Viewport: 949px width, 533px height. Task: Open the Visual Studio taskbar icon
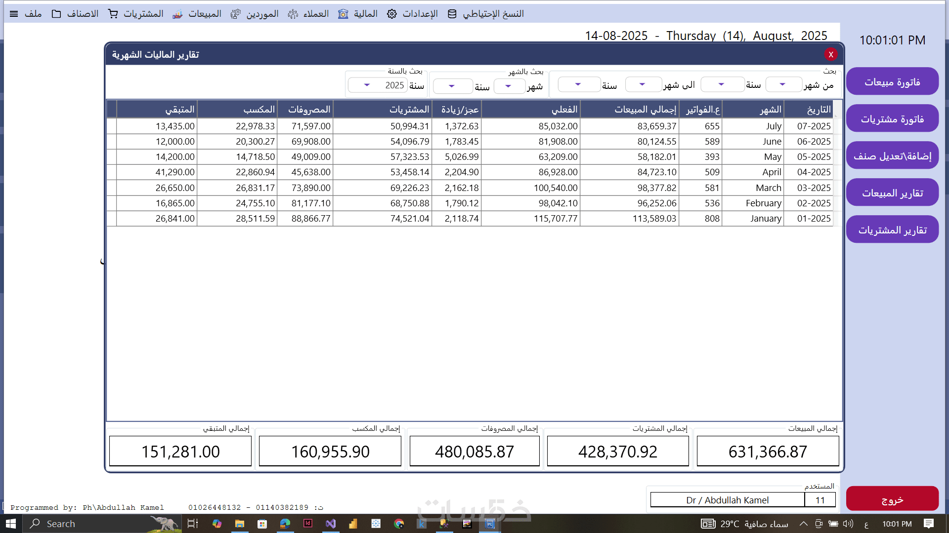pyautogui.click(x=331, y=524)
